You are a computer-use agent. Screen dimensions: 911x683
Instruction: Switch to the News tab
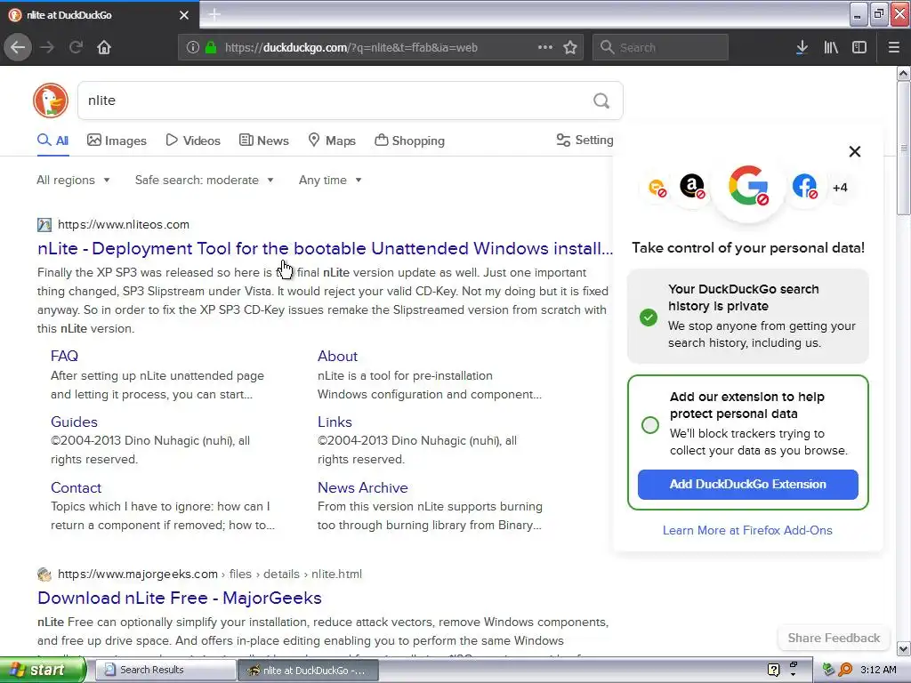coord(263,141)
